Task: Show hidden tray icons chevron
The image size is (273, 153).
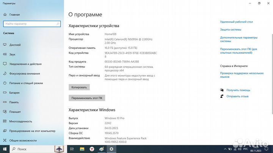Action: pyautogui.click(x=225, y=149)
